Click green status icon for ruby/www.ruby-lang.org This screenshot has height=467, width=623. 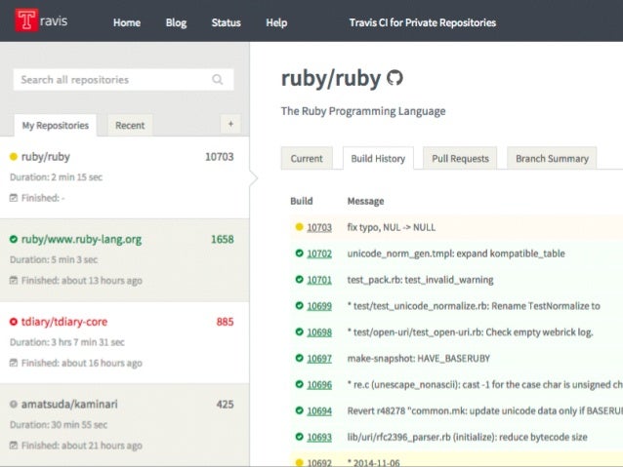point(14,239)
